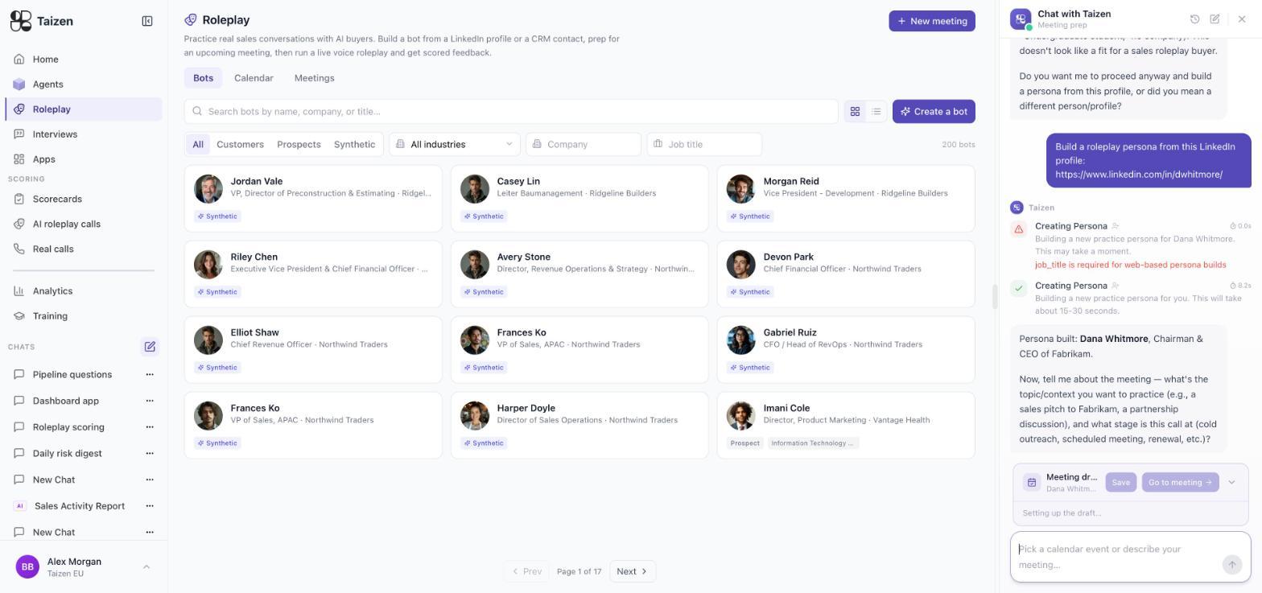Save the meeting draft

coord(1120,483)
